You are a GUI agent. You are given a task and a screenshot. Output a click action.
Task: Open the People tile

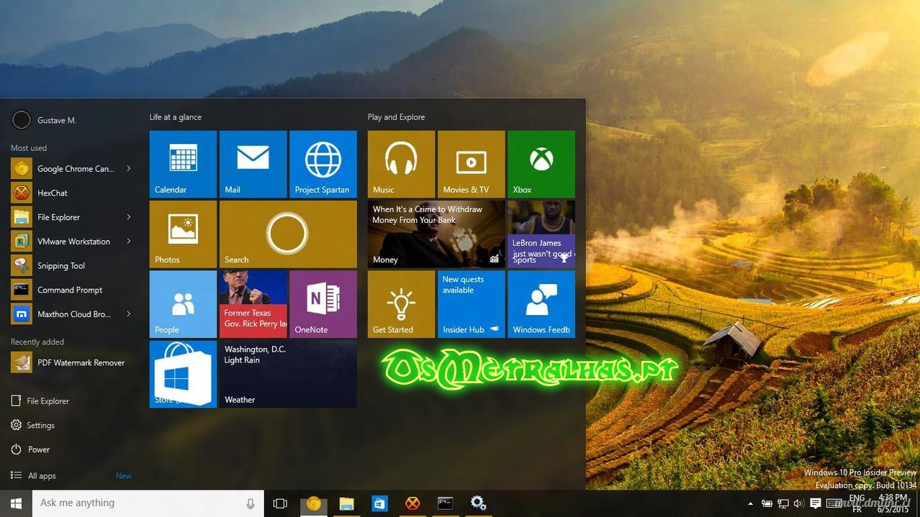183,303
